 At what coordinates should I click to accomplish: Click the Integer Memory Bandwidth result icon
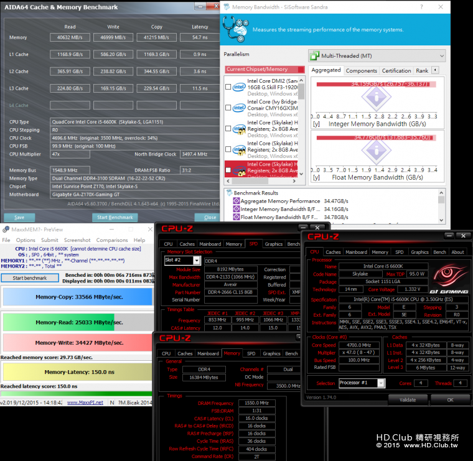tap(236, 209)
